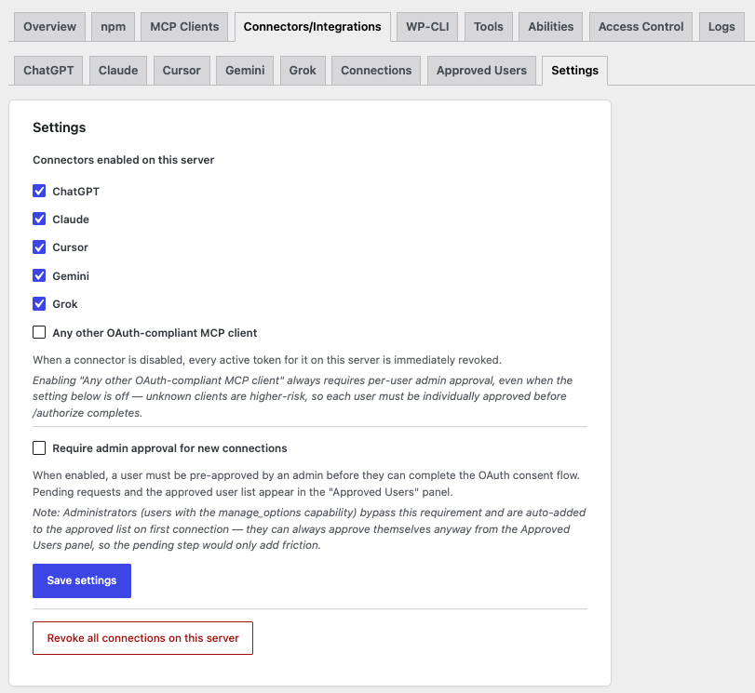Open the MCP Clients tab
Image resolution: width=755 pixels, height=693 pixels.
[x=184, y=27]
